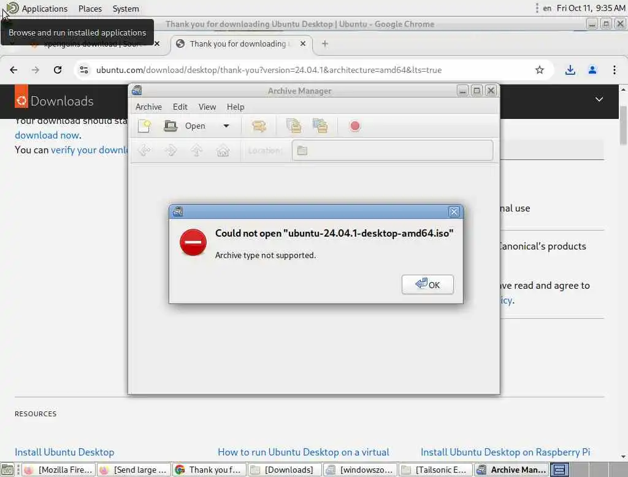Open Install Ubuntu Desktop on Raspberry Pi link
This screenshot has height=477, width=628.
(505, 452)
